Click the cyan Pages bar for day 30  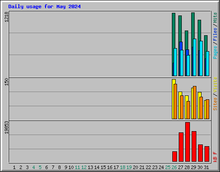click(201, 58)
